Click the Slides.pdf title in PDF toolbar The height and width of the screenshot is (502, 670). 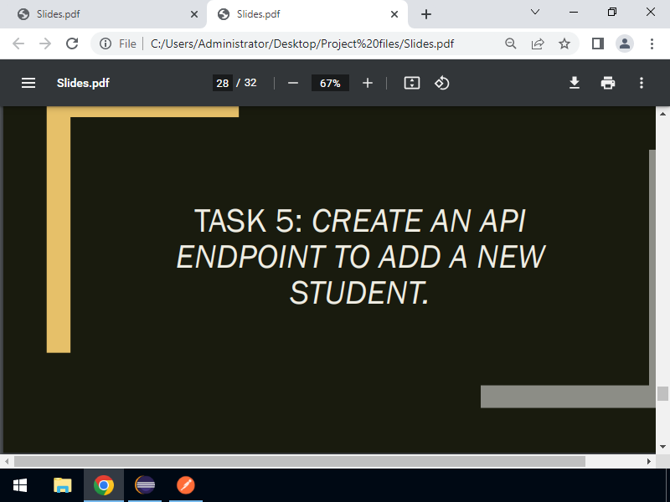point(83,83)
